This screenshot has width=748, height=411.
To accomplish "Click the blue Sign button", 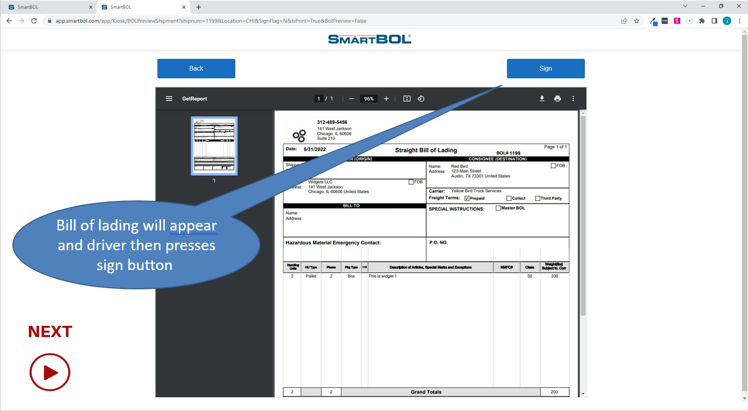I will 546,69.
